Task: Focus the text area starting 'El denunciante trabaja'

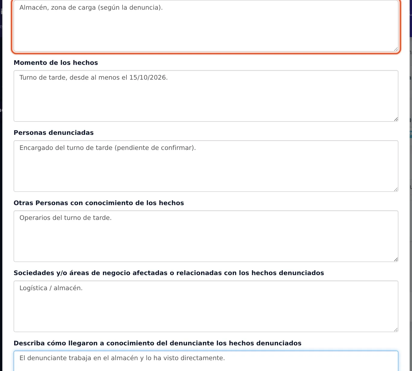Action: click(206, 361)
